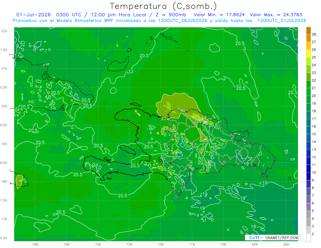
Task: Click the "7.5N" latitude axis label
Action: 4,200
